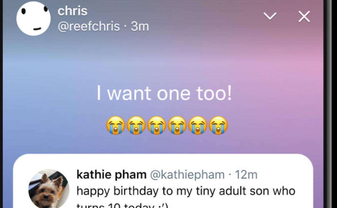
Task: Tap the third crying emoji
Action: coord(157,125)
